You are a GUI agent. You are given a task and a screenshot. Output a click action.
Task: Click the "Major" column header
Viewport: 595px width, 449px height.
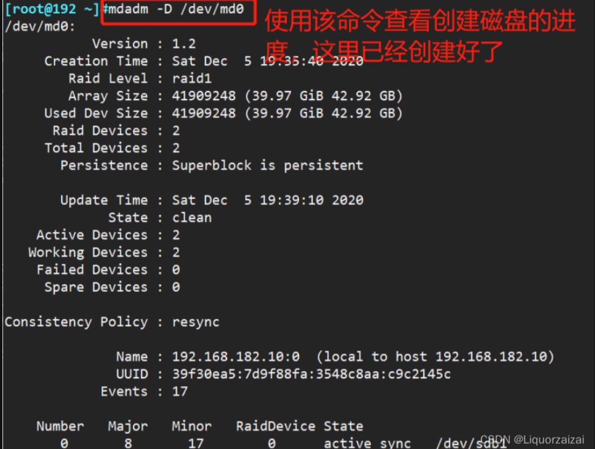coord(128,427)
